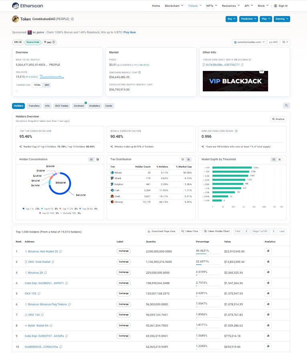Switch to the Info tab

click(47, 106)
